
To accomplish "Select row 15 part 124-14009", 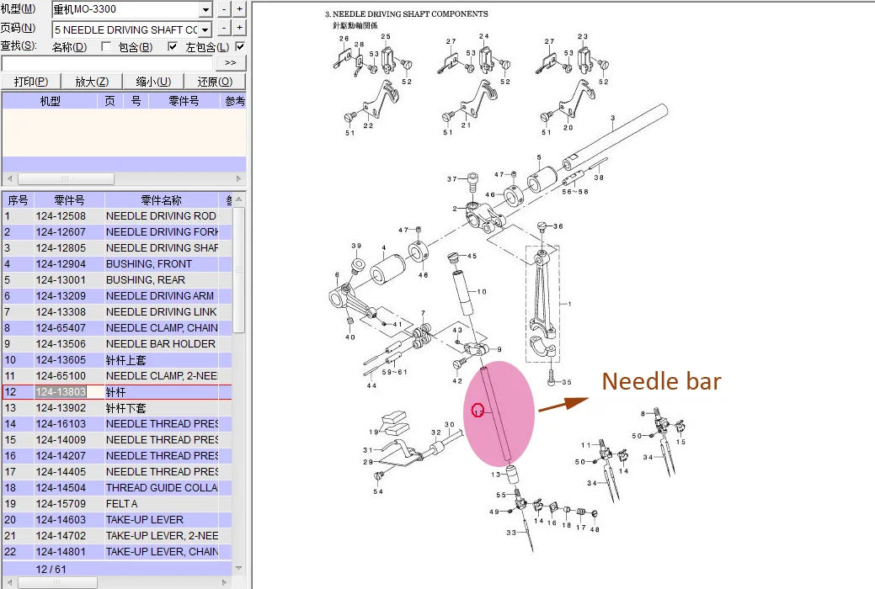I will 117,440.
